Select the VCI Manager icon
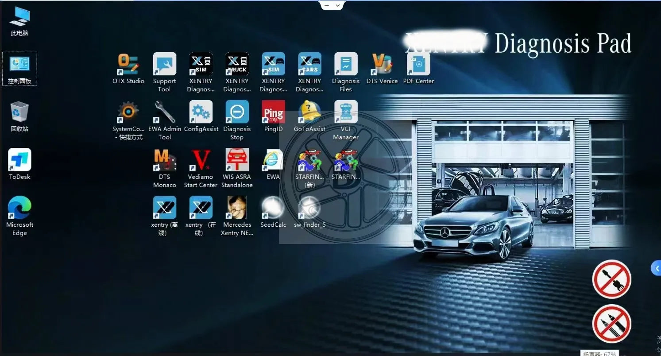661x356 pixels. tap(346, 120)
